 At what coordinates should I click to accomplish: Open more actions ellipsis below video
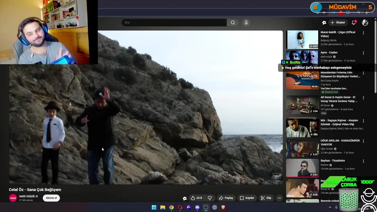(x=279, y=198)
